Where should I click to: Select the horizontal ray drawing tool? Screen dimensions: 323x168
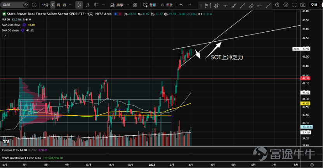(x=260, y=6)
